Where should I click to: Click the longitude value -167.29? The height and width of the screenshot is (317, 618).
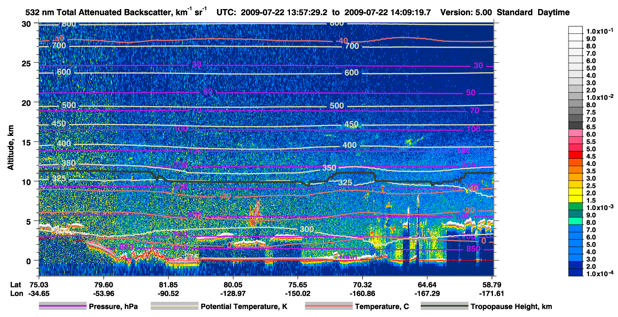click(x=427, y=294)
